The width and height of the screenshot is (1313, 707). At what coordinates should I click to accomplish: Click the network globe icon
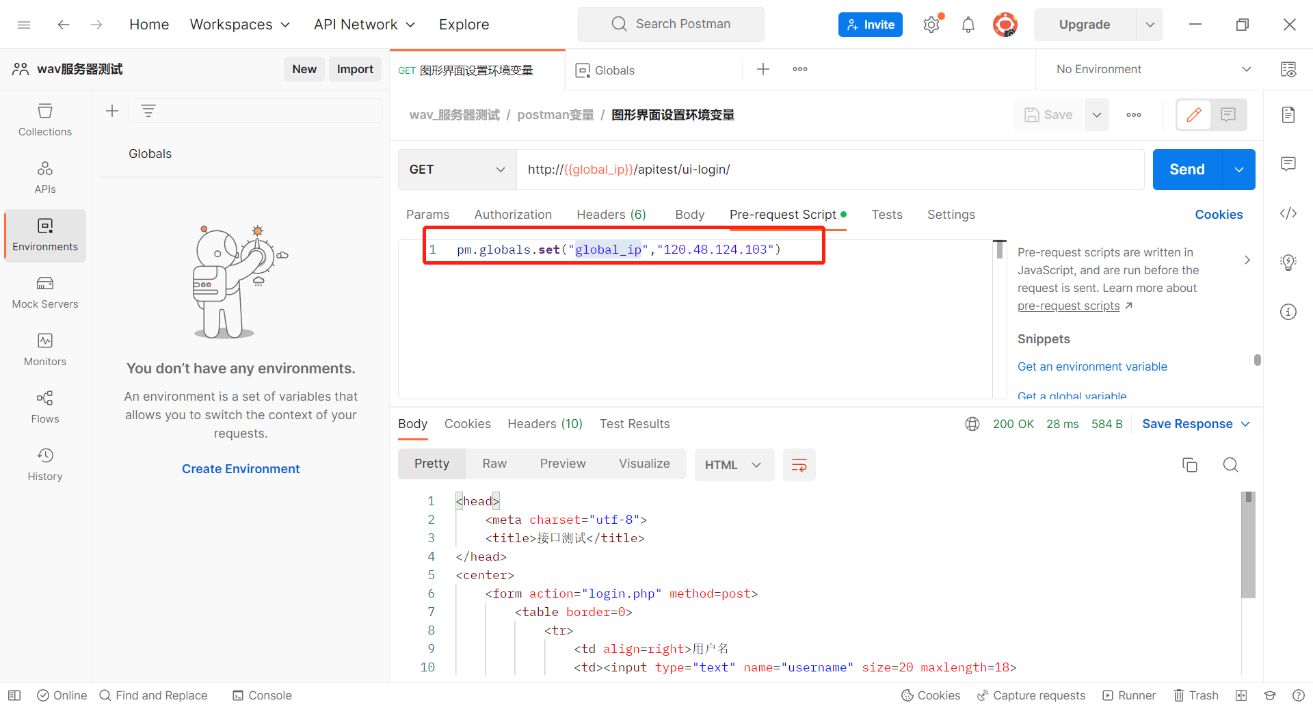pyautogui.click(x=972, y=424)
